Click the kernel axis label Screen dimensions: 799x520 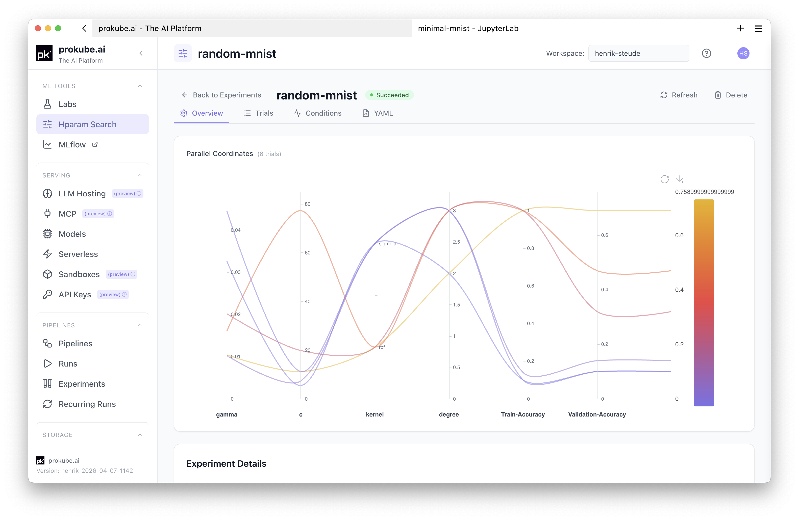(375, 414)
